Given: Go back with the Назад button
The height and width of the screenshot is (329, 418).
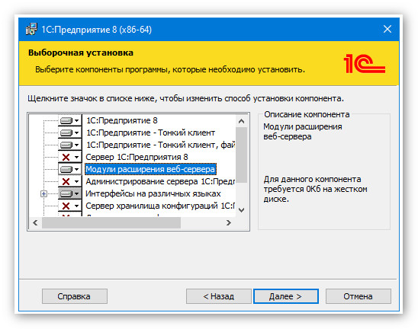Looking at the screenshot, I should 219,296.
